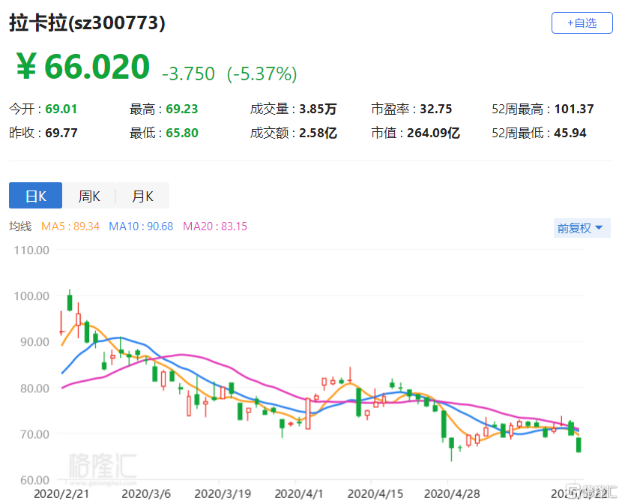Click the MA20 : 83.15 indicator label
Image resolution: width=622 pixels, height=504 pixels.
[x=215, y=226]
